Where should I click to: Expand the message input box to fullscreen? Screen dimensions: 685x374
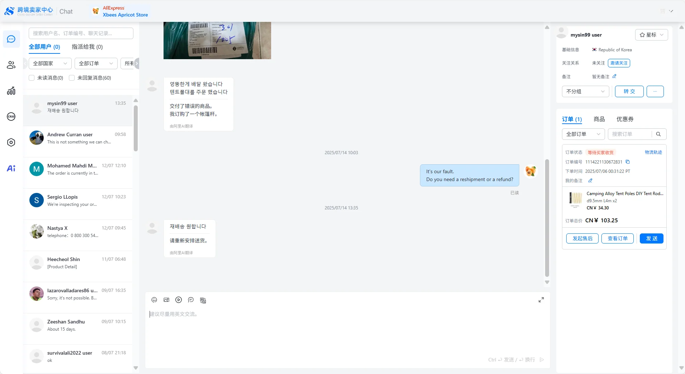(541, 300)
